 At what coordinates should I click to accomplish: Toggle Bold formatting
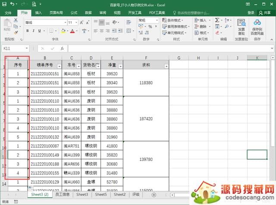click(28, 31)
